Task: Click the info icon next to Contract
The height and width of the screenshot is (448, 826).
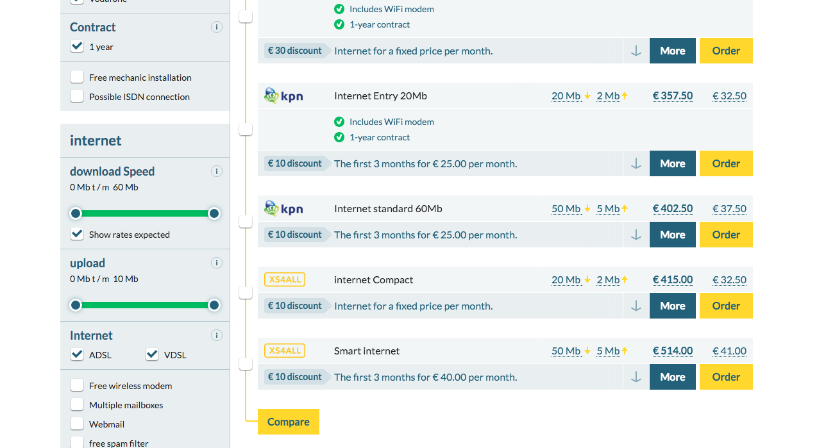Action: tap(217, 27)
